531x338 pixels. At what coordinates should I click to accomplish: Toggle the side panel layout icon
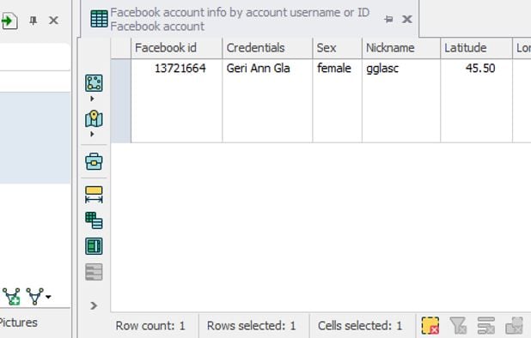point(94,246)
